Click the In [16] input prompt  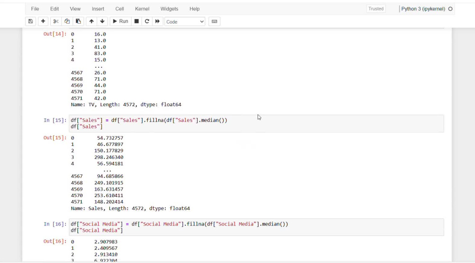55,224
